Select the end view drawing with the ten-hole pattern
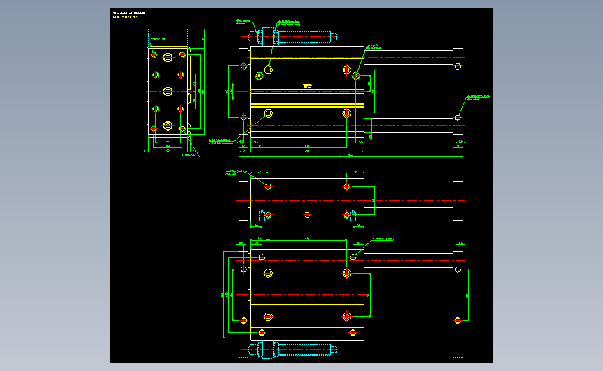603x371 pixels. [x=168, y=91]
